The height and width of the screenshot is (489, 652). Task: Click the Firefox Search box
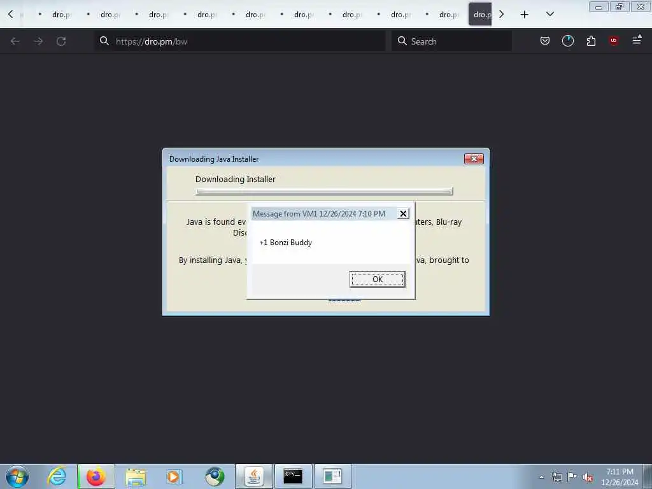point(451,41)
